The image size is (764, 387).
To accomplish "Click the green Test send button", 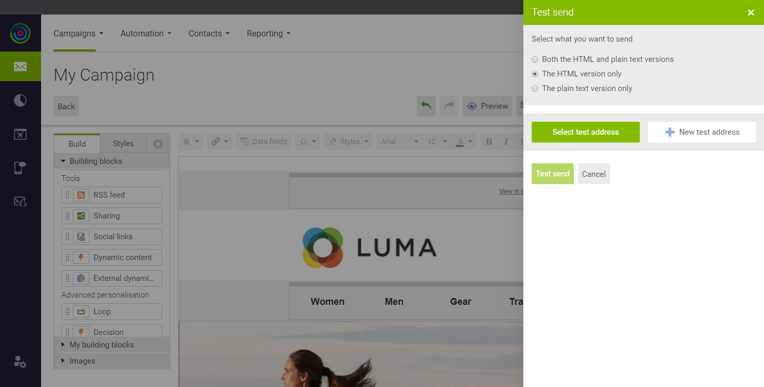I will (552, 174).
